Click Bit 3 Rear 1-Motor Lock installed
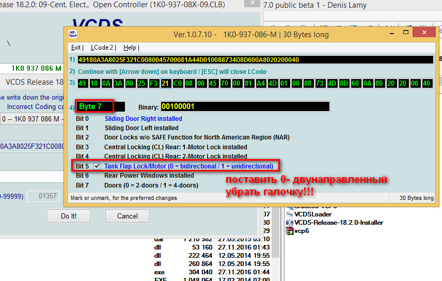 176,147
